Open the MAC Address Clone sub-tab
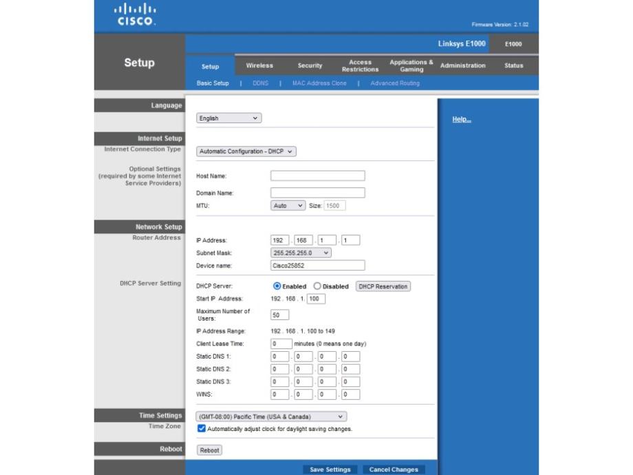 point(319,83)
